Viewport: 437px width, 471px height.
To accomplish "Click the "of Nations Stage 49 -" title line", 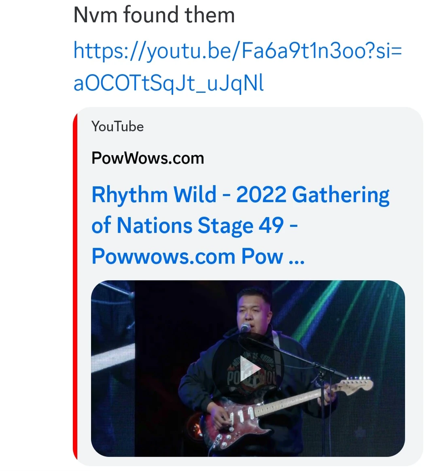I will pyautogui.click(x=195, y=226).
